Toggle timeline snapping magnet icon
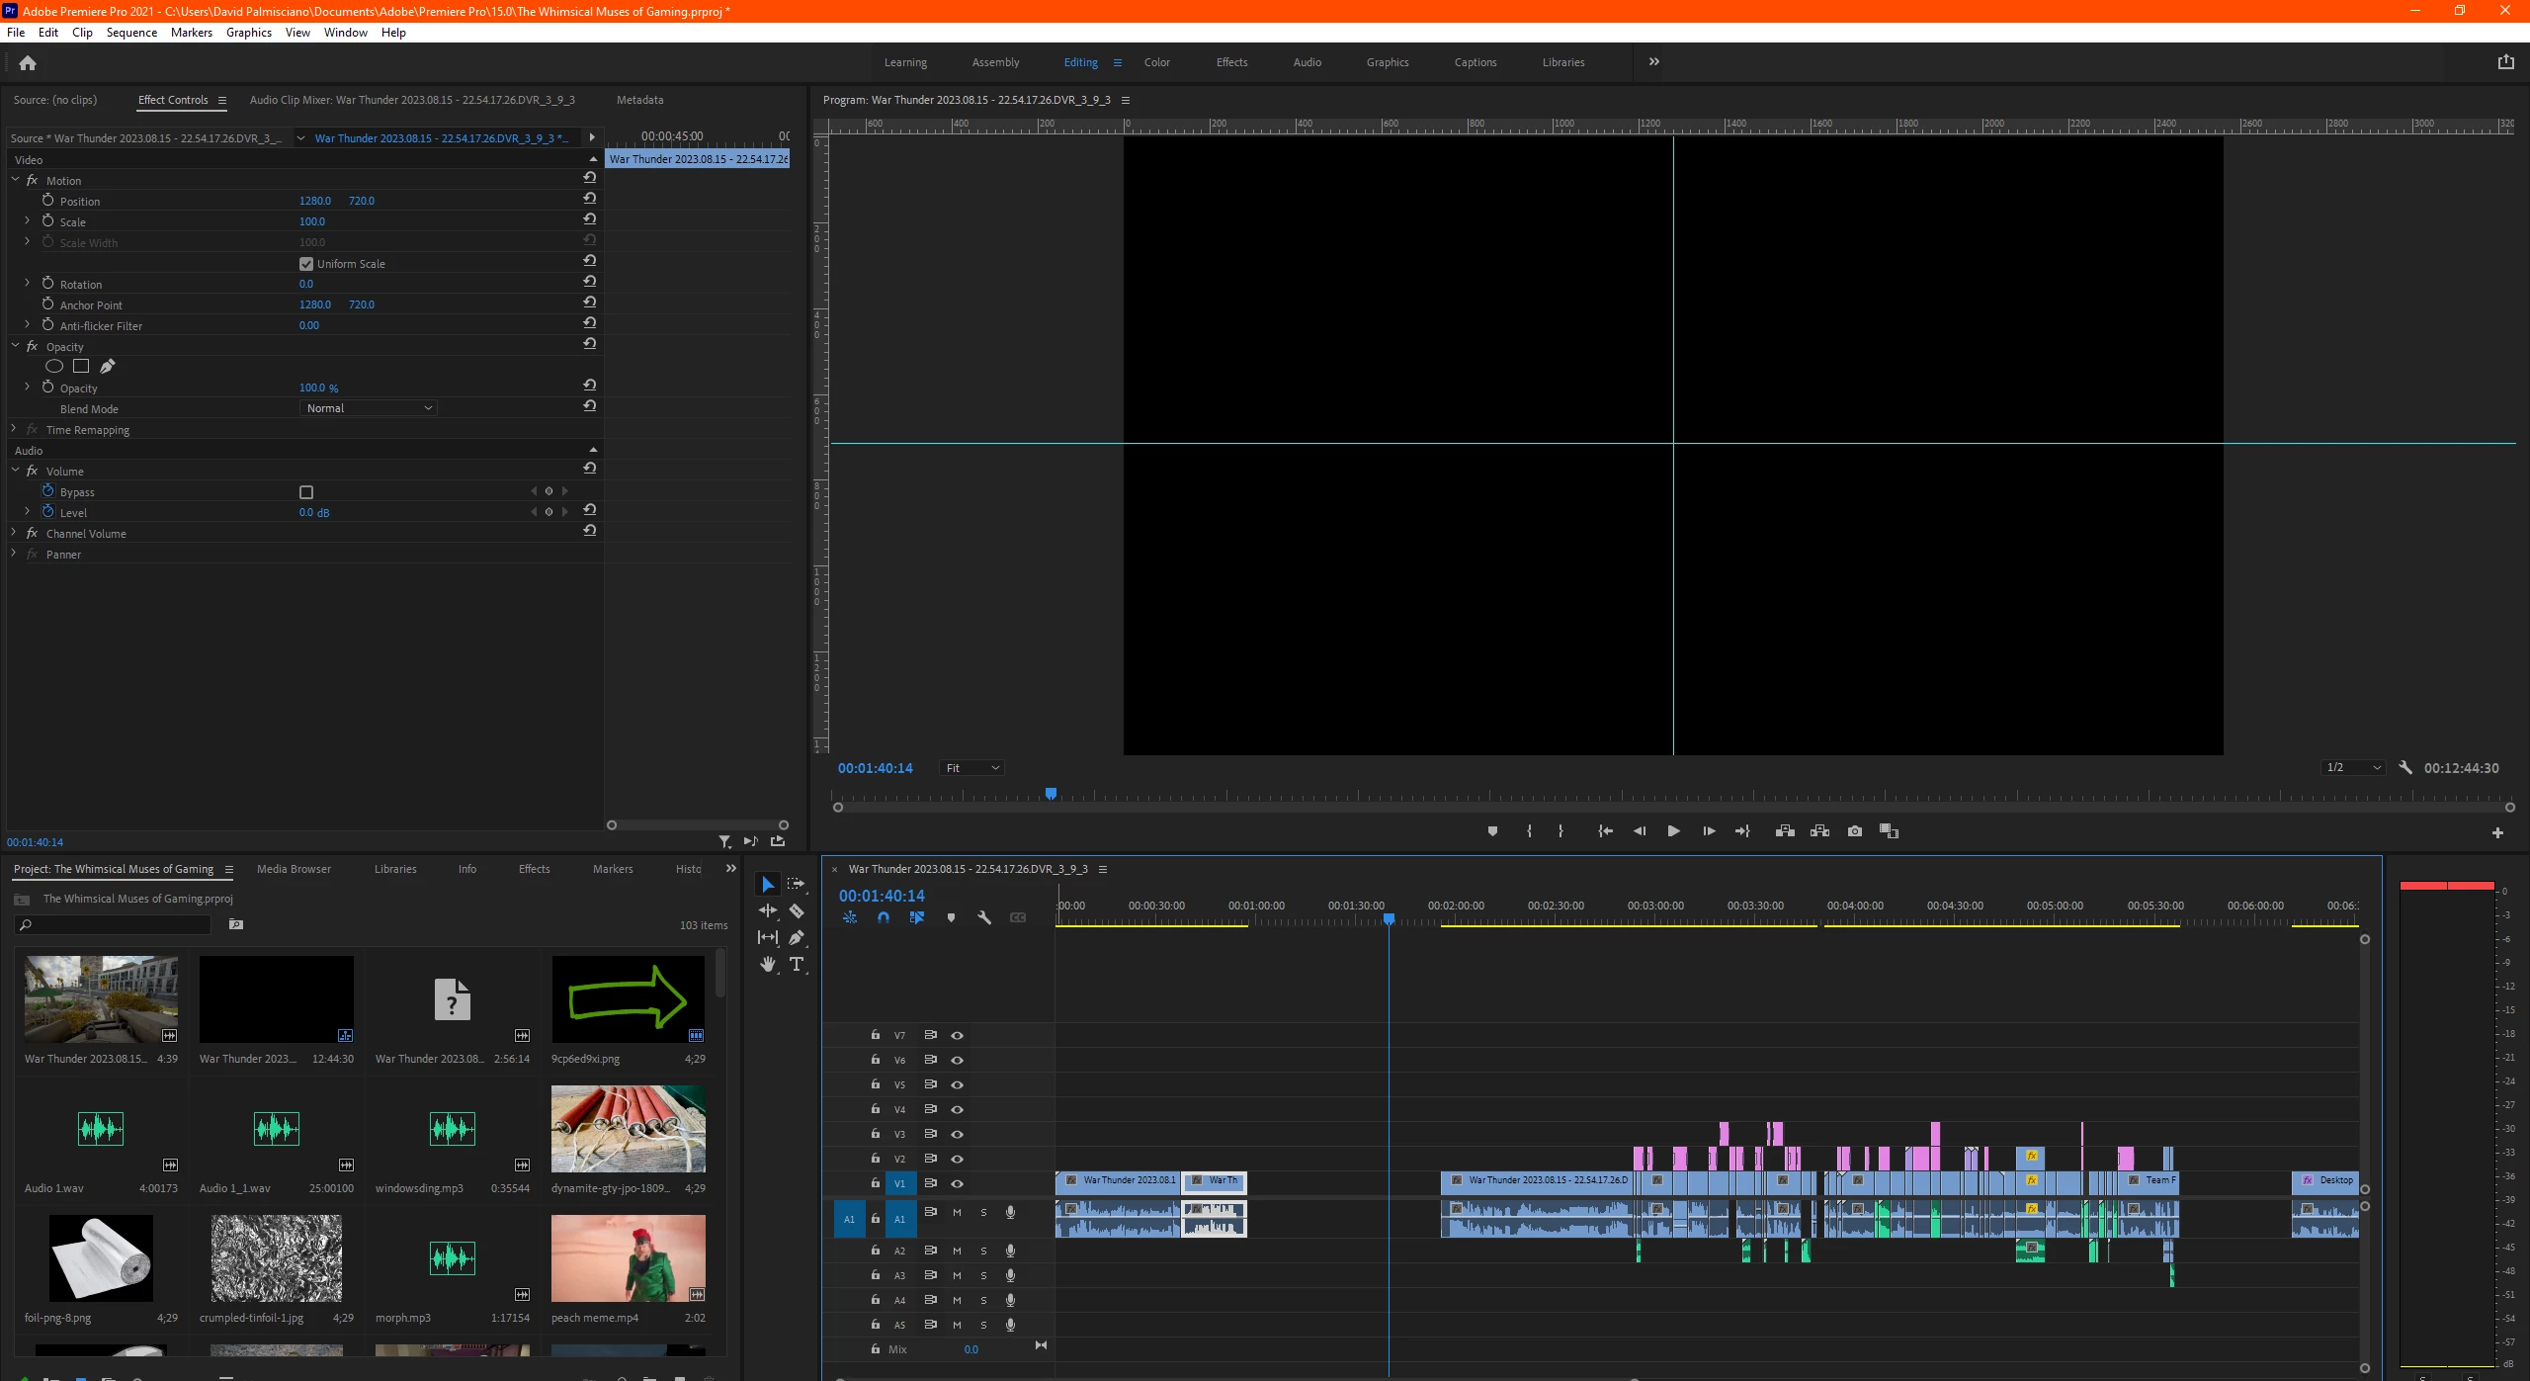This screenshot has width=2530, height=1381. tap(883, 917)
